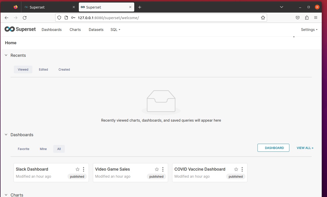Click the browser forward arrow
Viewport: 327px width, 197px height.
(x=16, y=18)
